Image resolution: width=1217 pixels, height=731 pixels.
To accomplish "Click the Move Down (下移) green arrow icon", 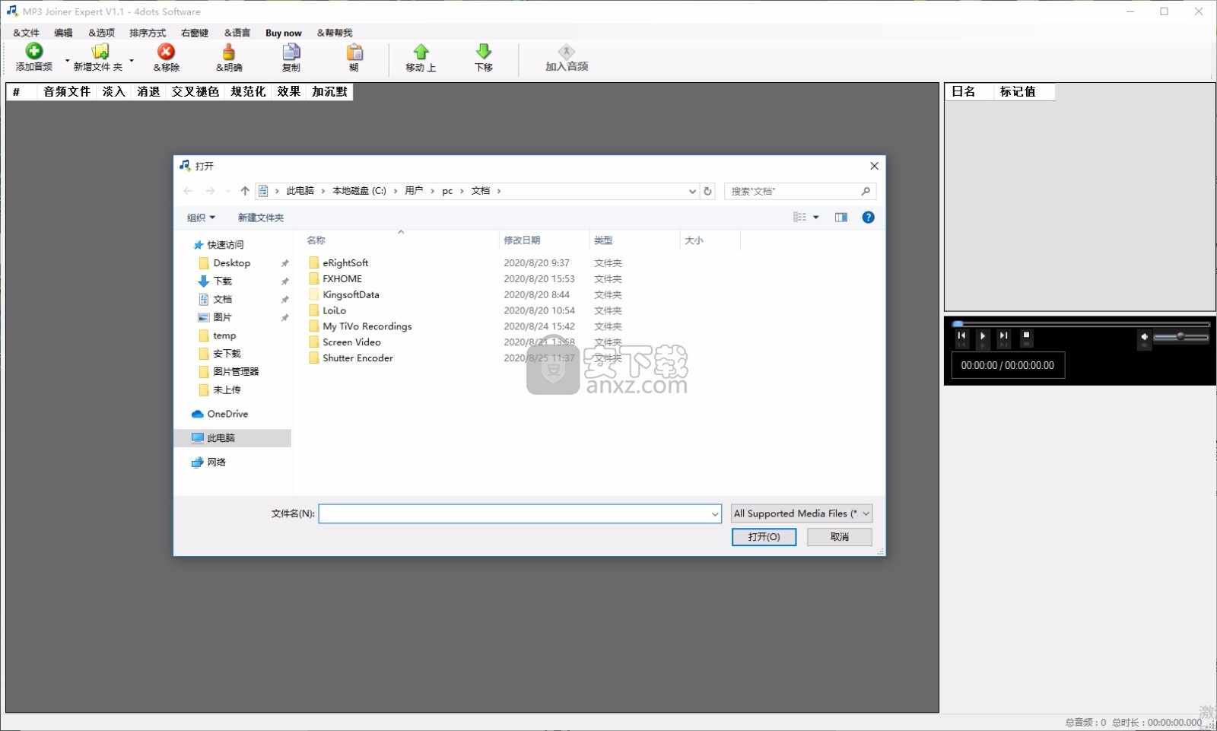I will [x=484, y=52].
